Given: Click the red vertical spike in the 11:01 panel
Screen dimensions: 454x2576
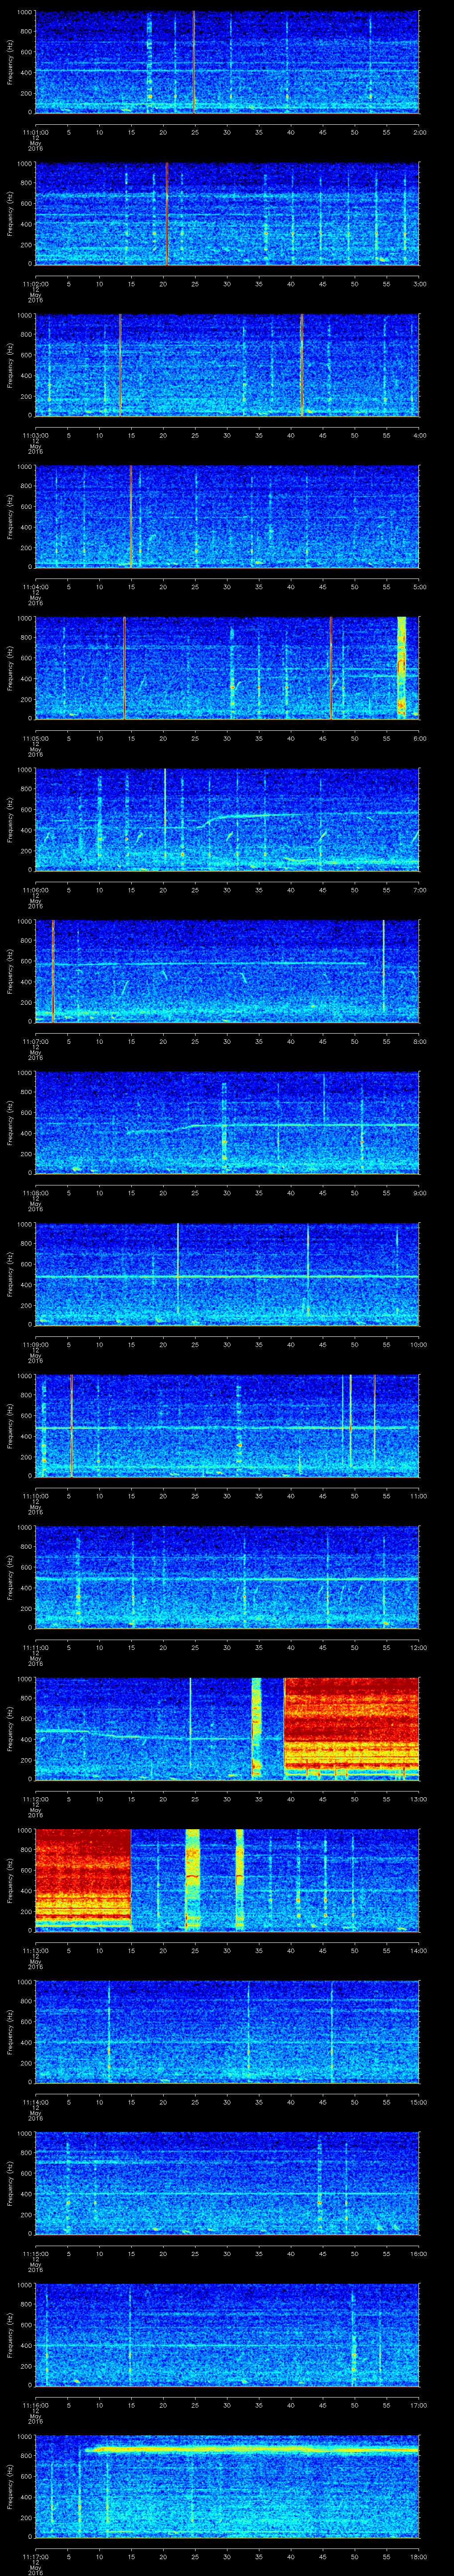Looking at the screenshot, I should point(194,62).
